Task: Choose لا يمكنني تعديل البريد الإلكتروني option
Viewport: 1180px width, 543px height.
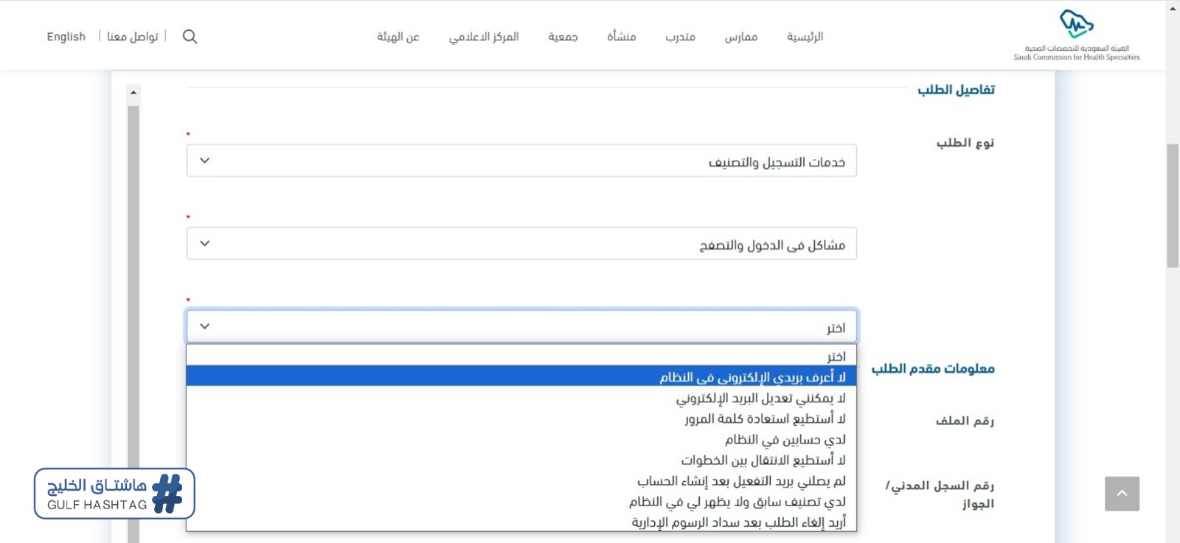Action: pos(760,398)
